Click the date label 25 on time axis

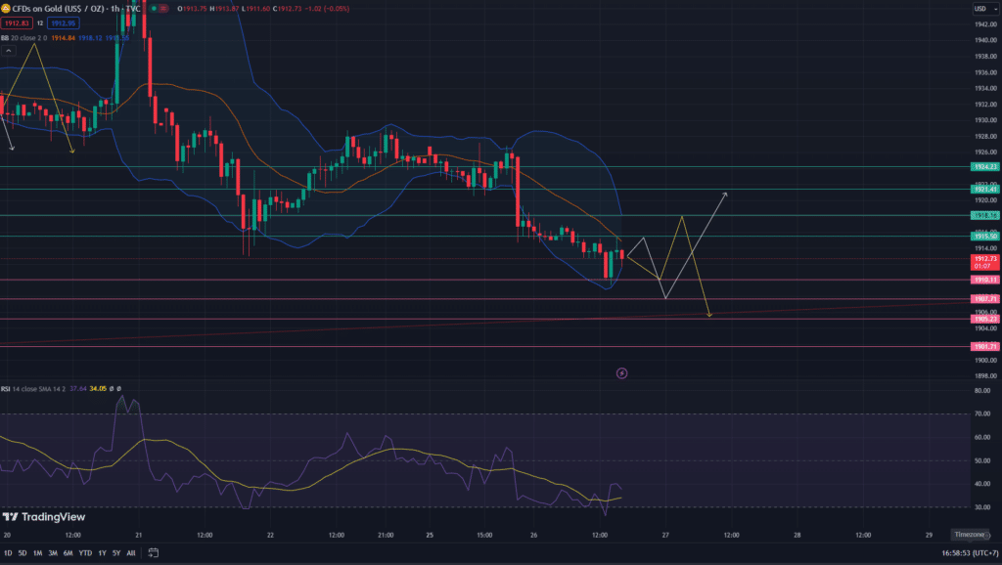(x=430, y=535)
